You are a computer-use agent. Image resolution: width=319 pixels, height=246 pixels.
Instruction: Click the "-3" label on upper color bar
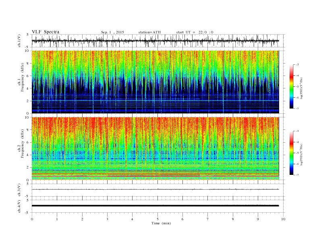click(x=297, y=65)
